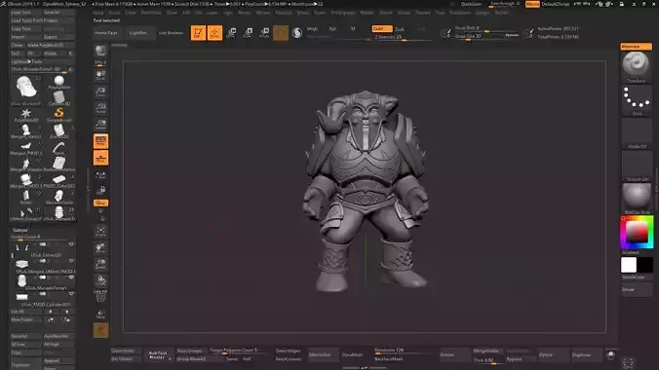Toggle Mrgb channel
Image resolution: width=659 pixels, height=370 pixels.
tap(312, 29)
